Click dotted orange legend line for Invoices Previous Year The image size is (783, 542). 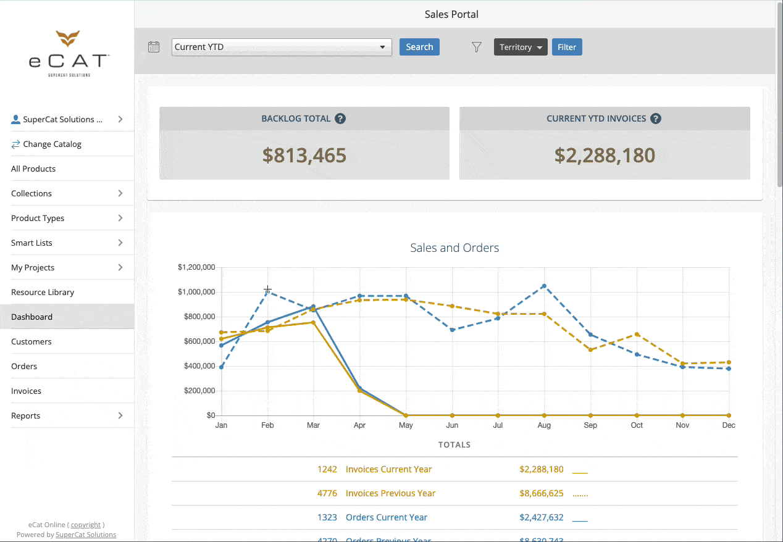coord(580,496)
